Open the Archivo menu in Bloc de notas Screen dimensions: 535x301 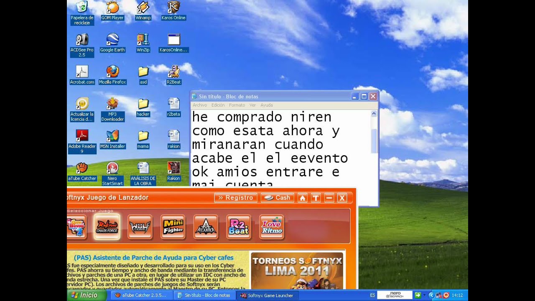tap(200, 105)
